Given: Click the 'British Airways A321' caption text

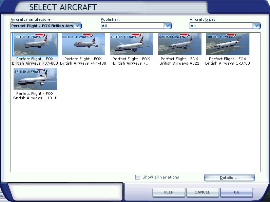Looking at the screenshot, I should click(x=179, y=63).
